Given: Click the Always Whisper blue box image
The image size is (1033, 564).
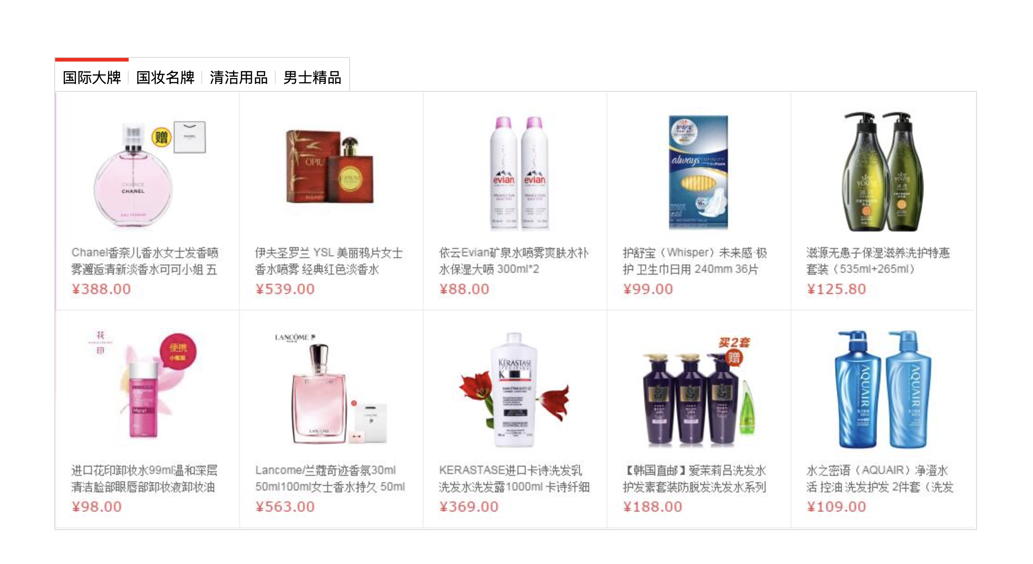Looking at the screenshot, I should pyautogui.click(x=698, y=172).
